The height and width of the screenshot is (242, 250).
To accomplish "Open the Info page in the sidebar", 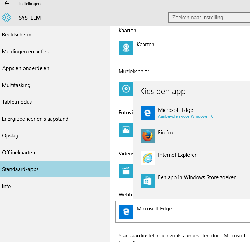I will point(7,186).
